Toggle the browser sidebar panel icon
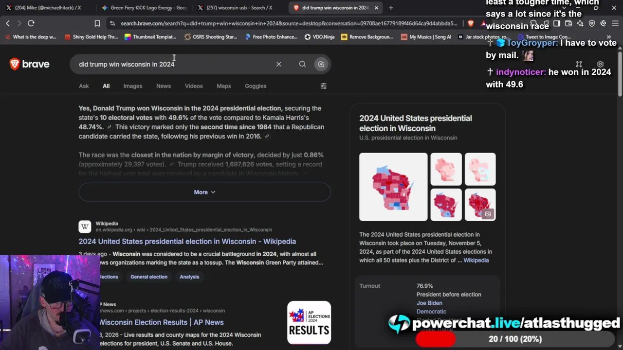The width and height of the screenshot is (623, 350). (557, 23)
